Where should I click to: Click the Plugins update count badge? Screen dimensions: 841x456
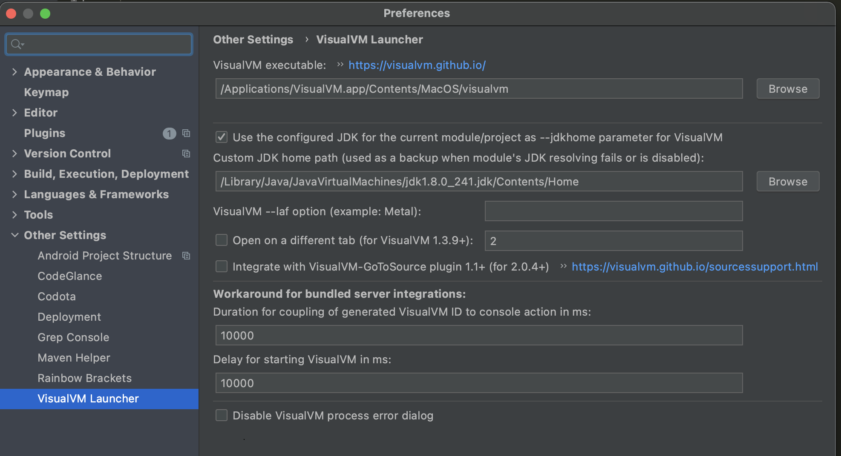169,134
